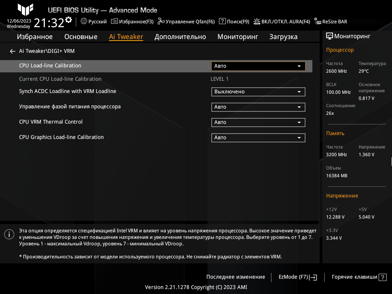The width and height of the screenshot is (392, 294).
Task: Open the Qfan control fan icon
Action: (161, 21)
